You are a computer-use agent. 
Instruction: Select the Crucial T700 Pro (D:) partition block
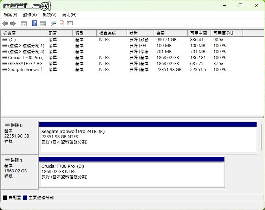pos(132,172)
